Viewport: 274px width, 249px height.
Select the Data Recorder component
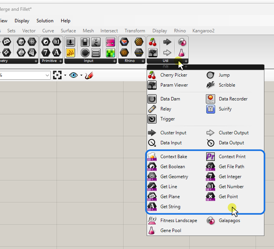coord(233,99)
